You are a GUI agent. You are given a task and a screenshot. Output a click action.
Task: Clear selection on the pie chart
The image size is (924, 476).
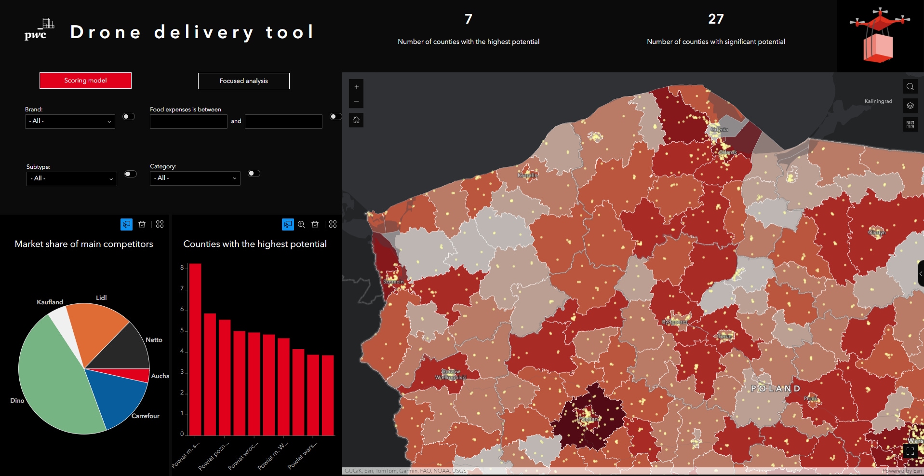pos(142,224)
